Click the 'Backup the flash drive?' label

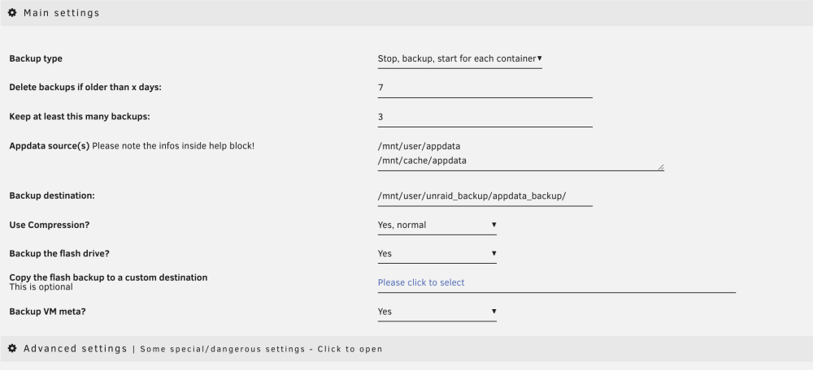tap(59, 254)
